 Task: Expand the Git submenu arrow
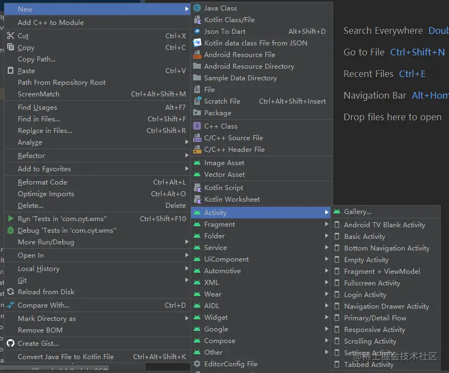click(186, 280)
